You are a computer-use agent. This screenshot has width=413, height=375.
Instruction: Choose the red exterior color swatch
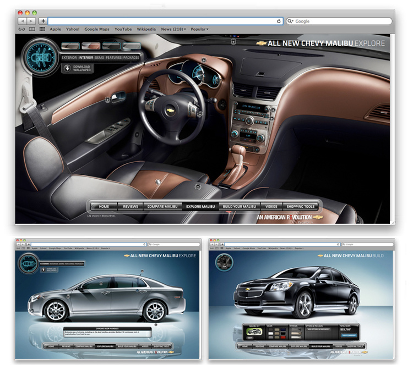click(283, 337)
